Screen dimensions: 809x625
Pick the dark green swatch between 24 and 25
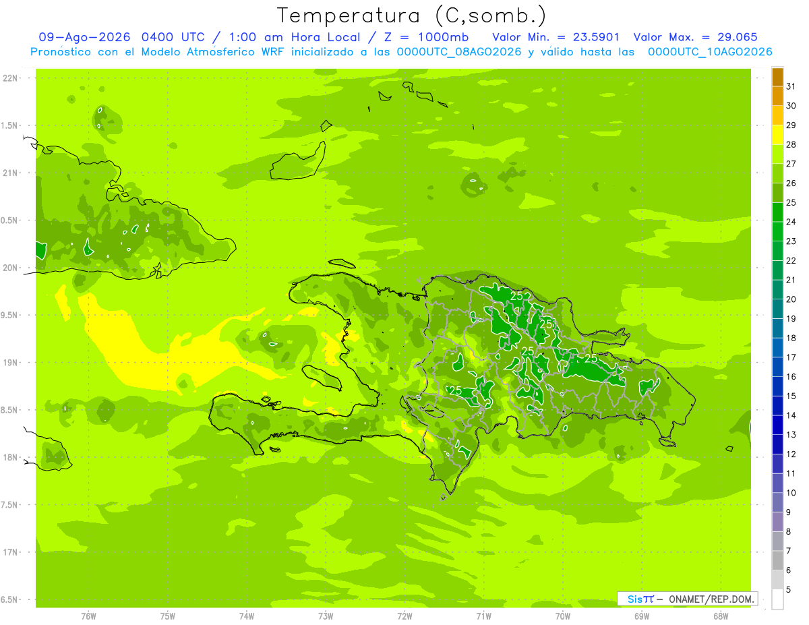777,212
